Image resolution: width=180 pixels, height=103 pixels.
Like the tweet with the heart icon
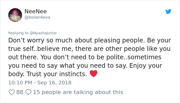point(12,92)
